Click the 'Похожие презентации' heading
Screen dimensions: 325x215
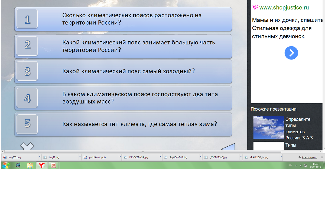274,109
